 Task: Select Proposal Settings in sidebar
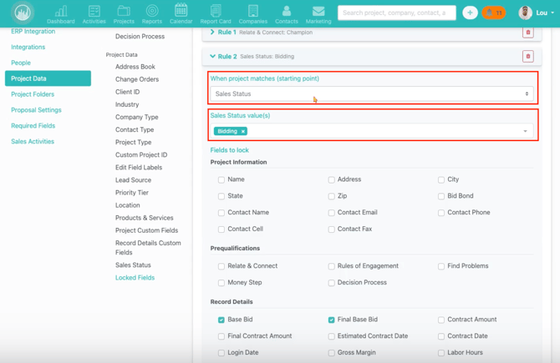(36, 110)
